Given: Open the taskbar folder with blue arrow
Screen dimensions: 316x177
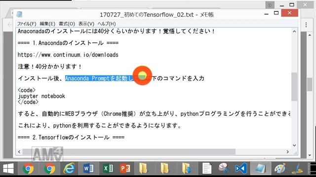Looking at the screenshot, I should (x=187, y=169).
